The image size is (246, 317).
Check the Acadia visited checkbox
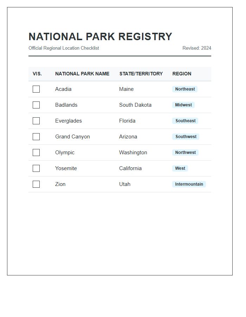36,89
